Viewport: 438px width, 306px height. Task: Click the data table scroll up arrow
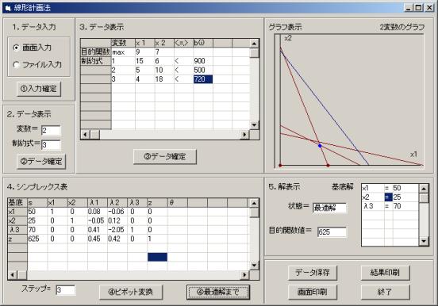pyautogui.click(x=254, y=44)
